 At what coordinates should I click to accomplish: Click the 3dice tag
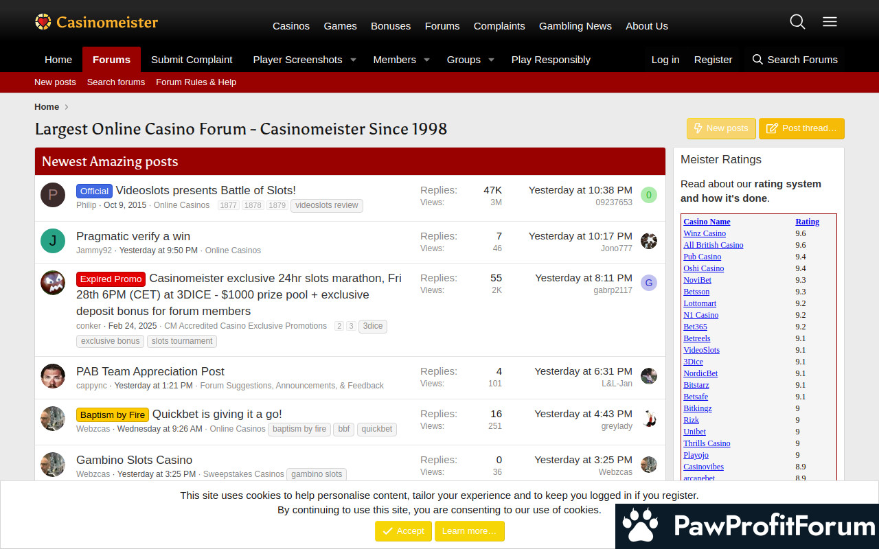click(x=373, y=327)
